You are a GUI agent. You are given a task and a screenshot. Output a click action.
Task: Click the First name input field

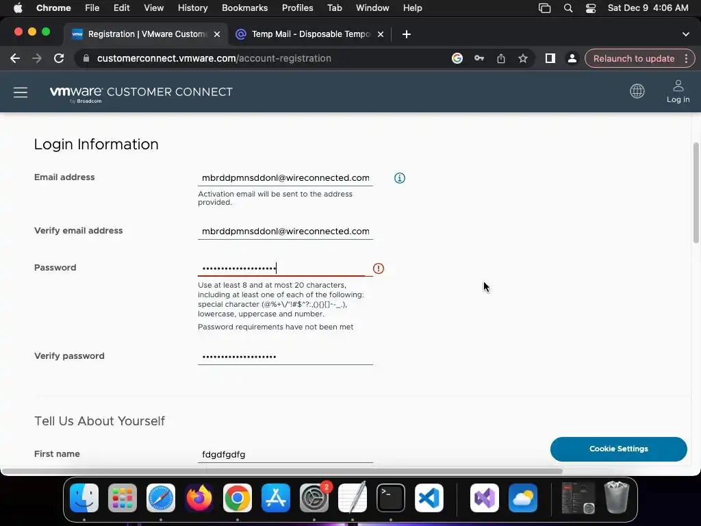(x=285, y=455)
